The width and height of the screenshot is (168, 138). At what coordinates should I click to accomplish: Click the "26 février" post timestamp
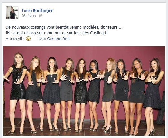pos(29,16)
